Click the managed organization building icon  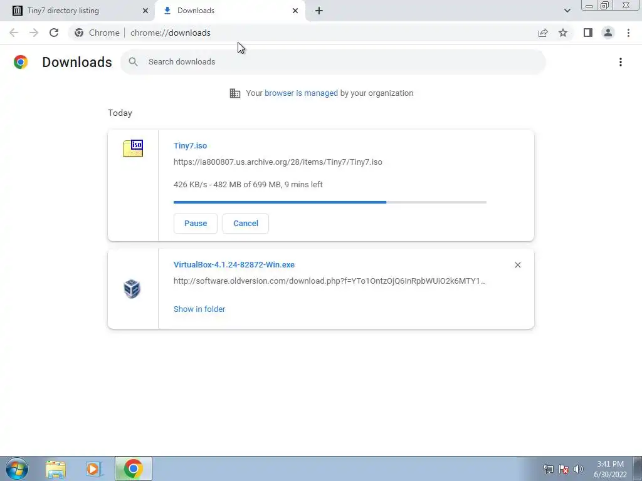coord(235,93)
